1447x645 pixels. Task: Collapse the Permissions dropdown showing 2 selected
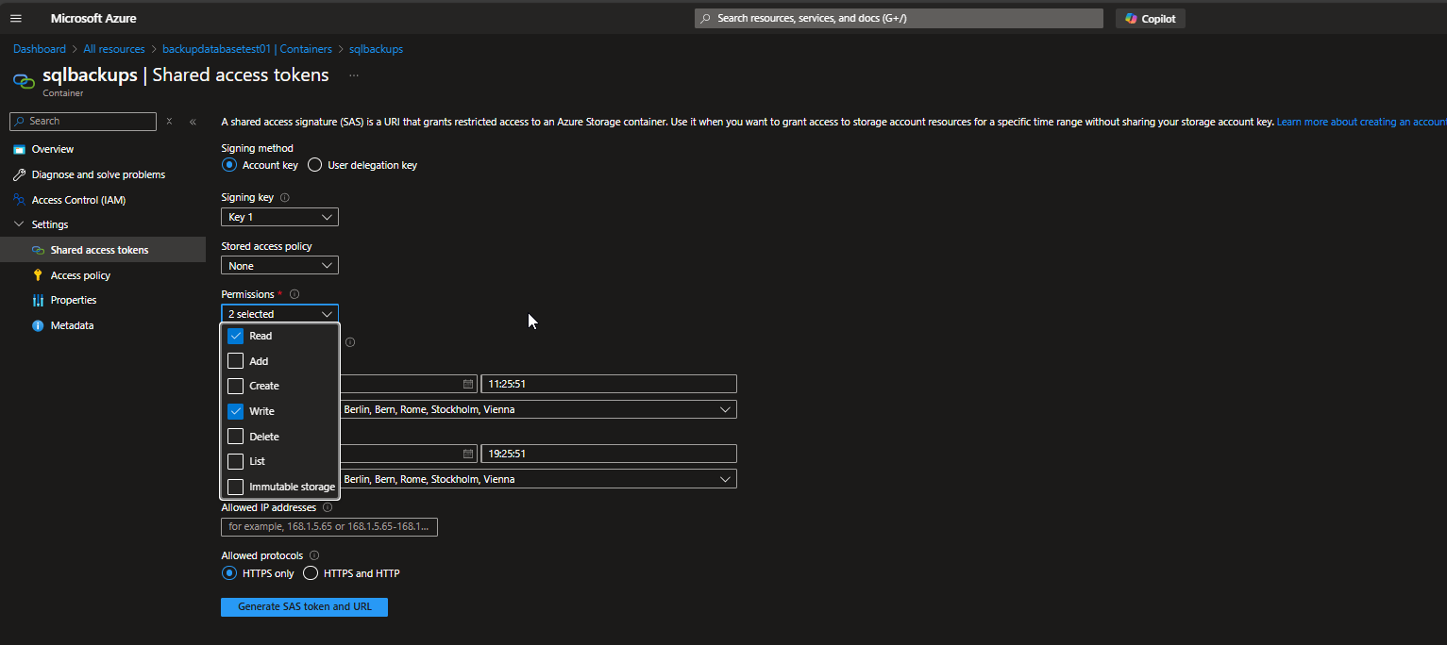279,314
